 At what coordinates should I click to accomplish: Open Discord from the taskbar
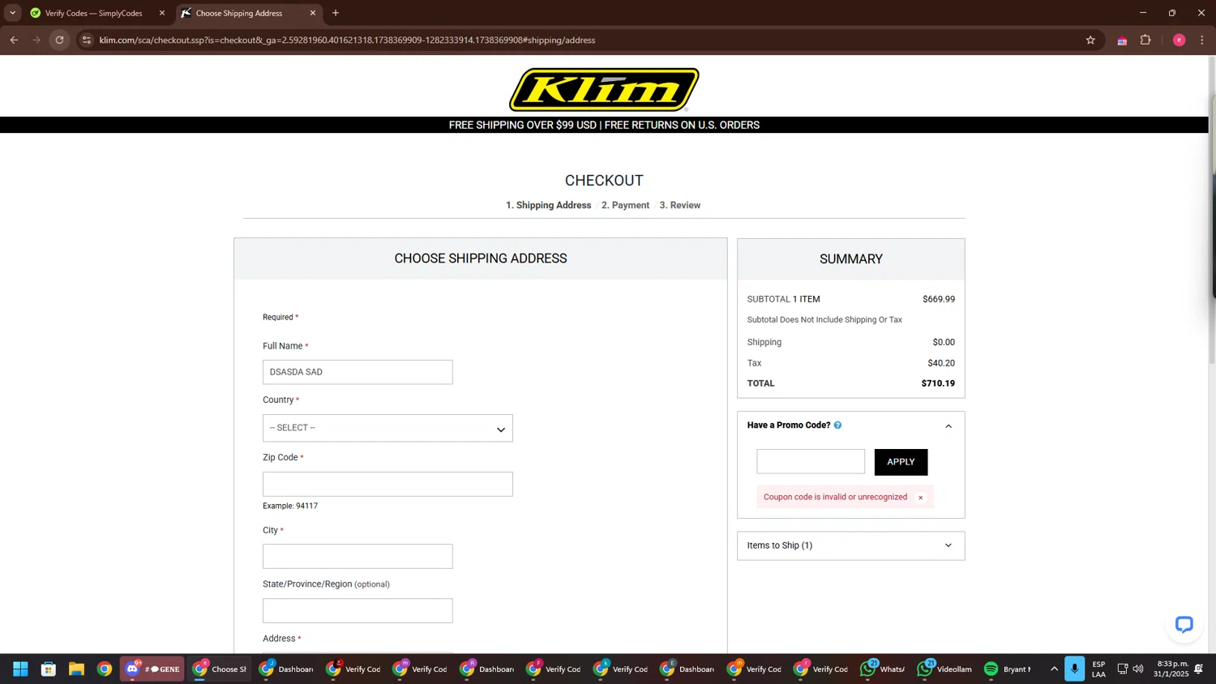pos(152,669)
